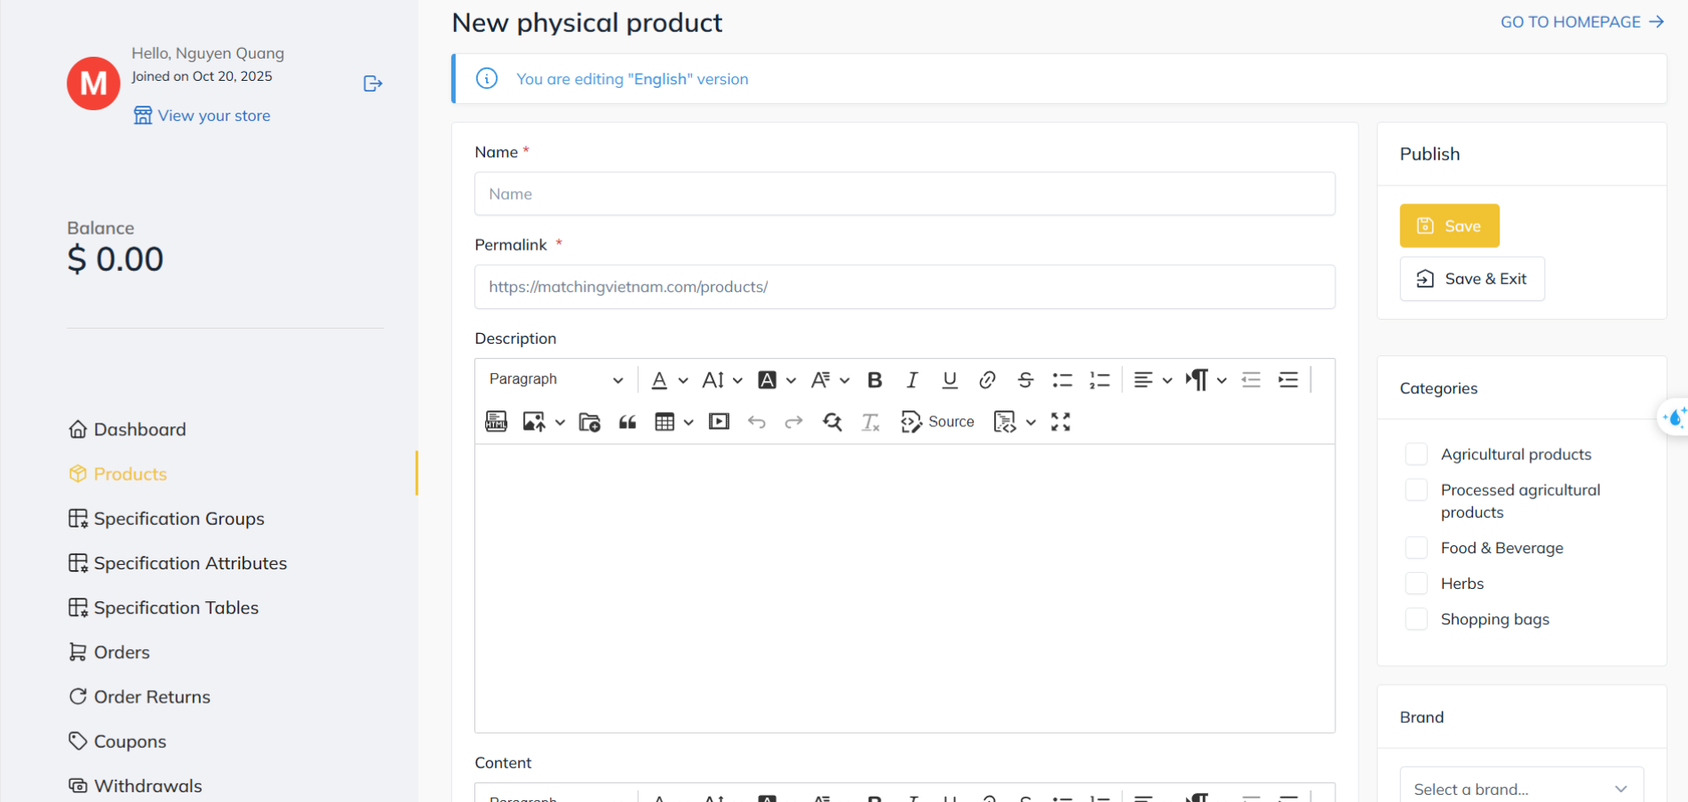Open the Select a brand dropdown
The image size is (1688, 802).
1521,789
